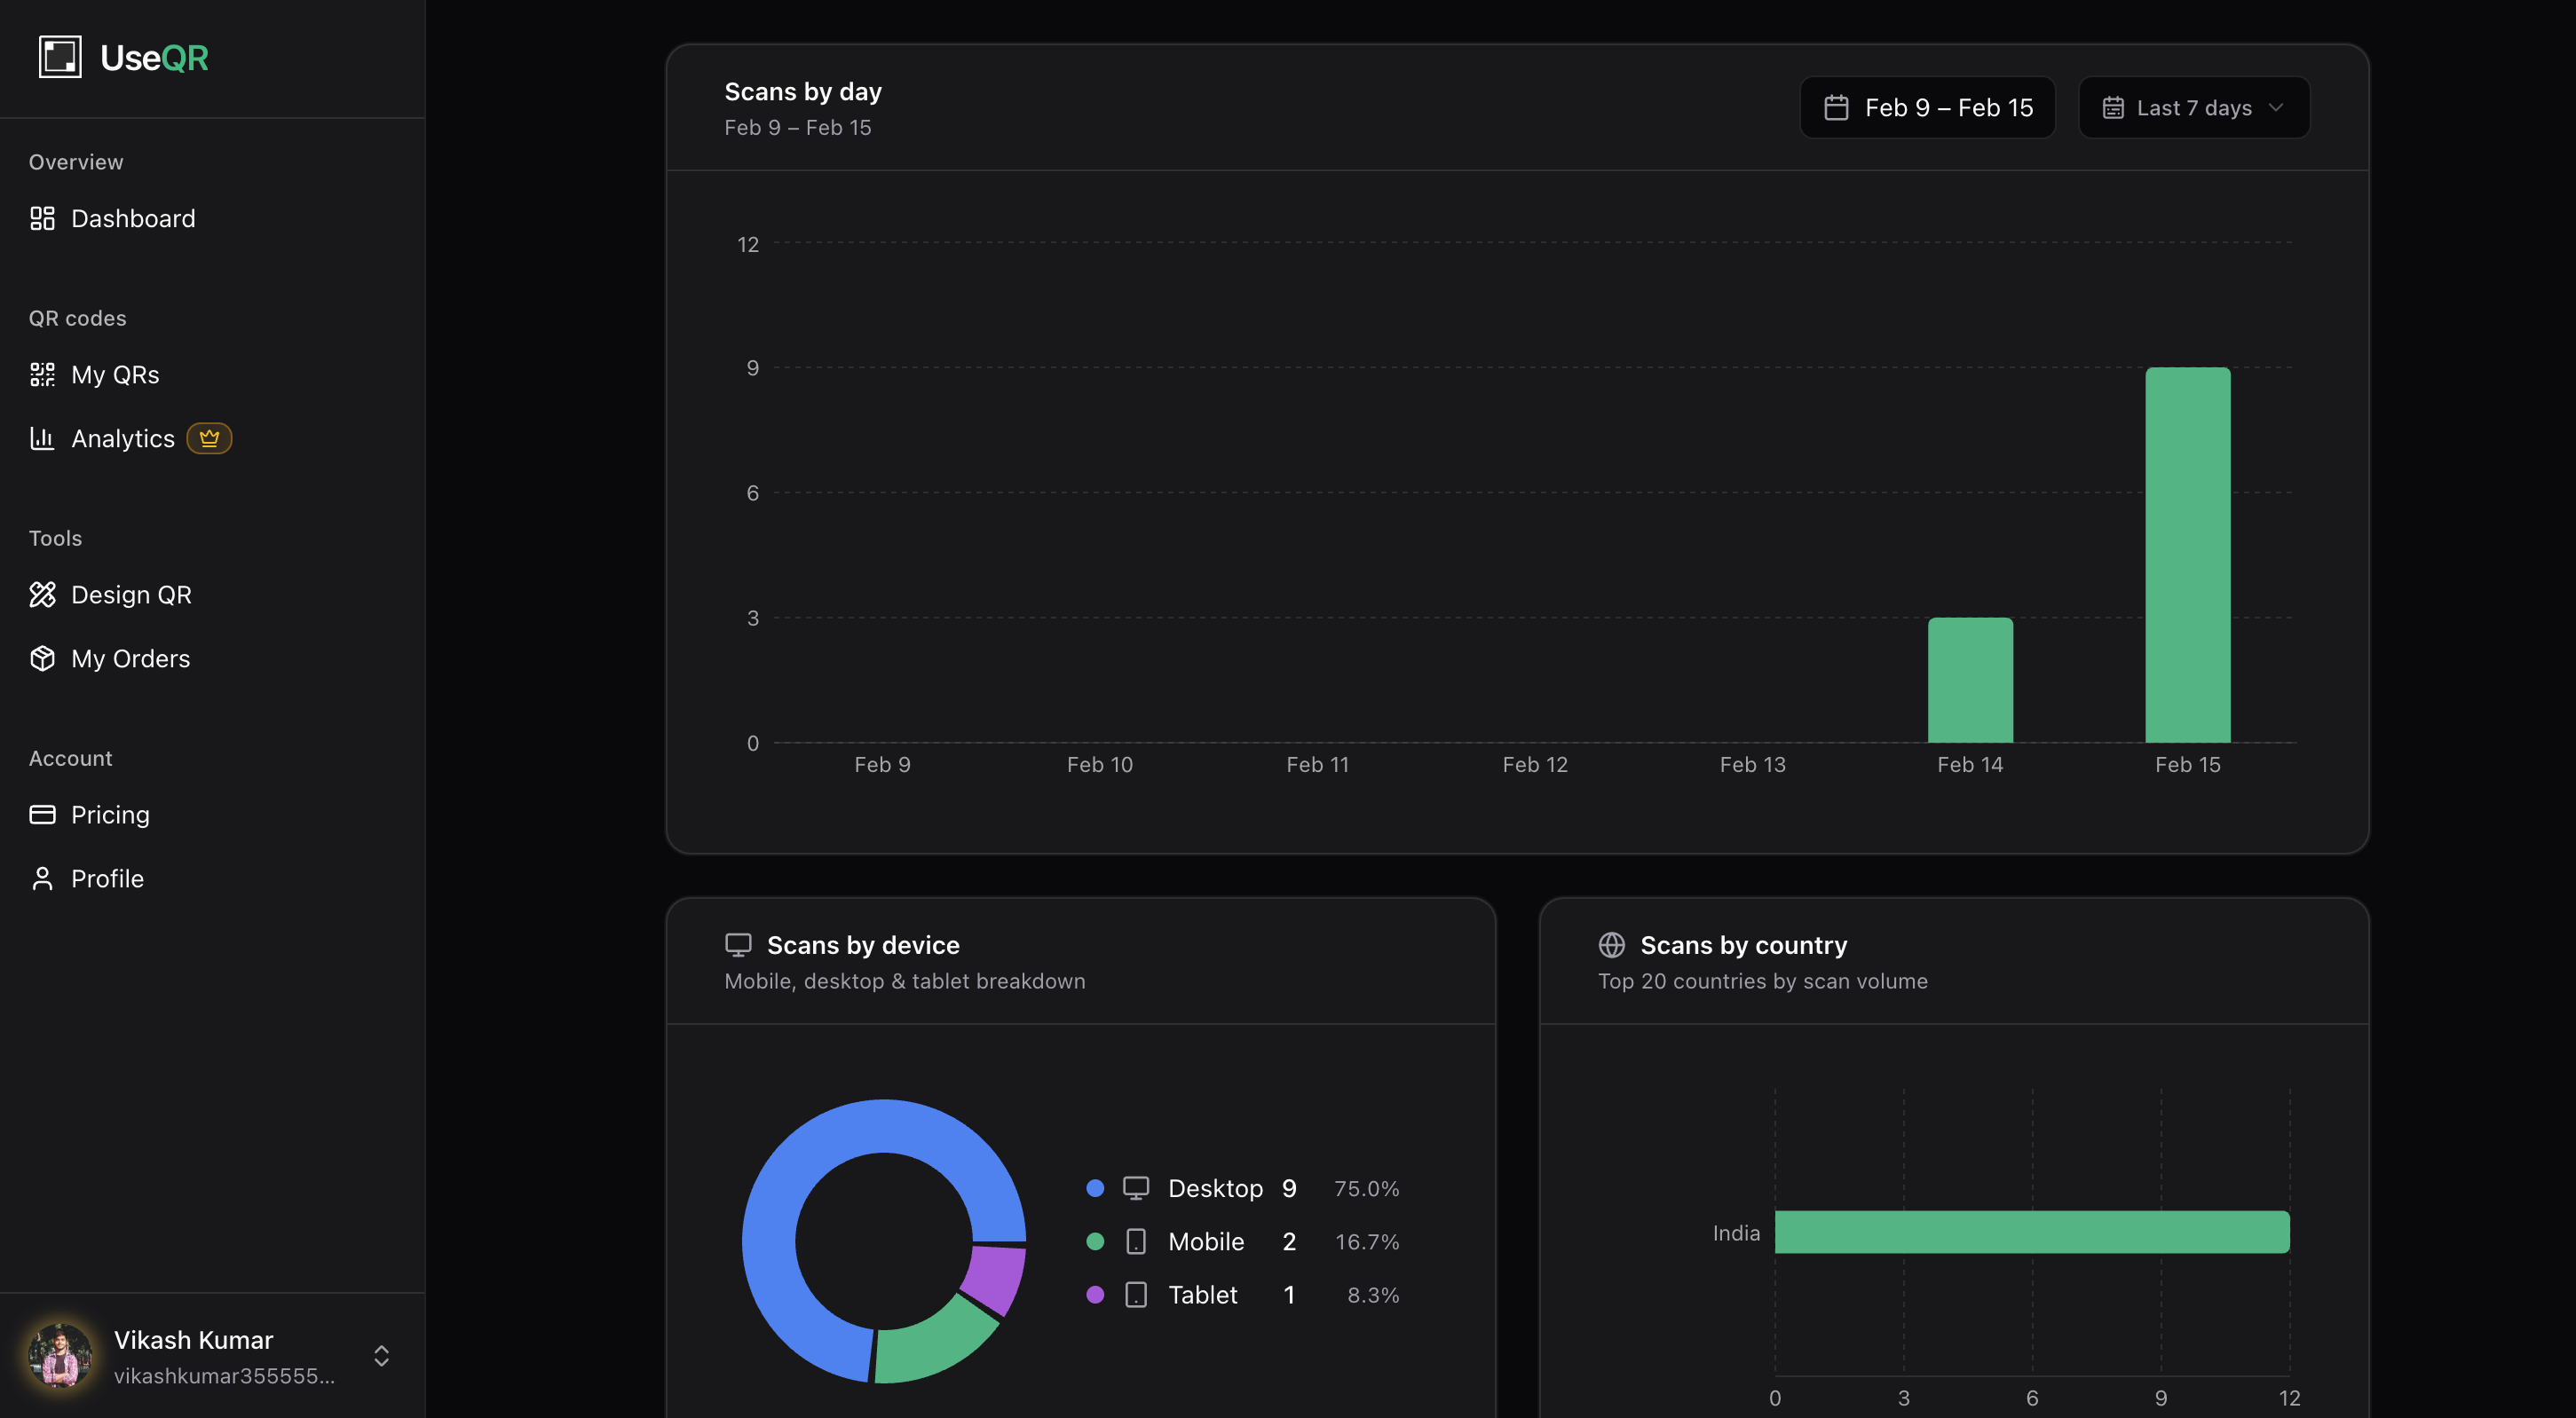Click the Vikash Kumar avatar photo
Screen dimensions: 2576x1418
[60, 1355]
